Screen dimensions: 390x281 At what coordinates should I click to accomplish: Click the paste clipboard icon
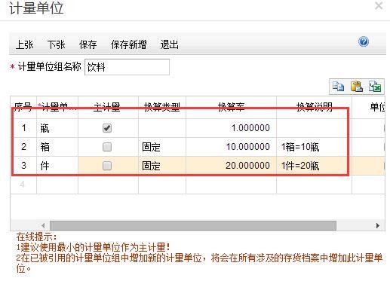357,87
